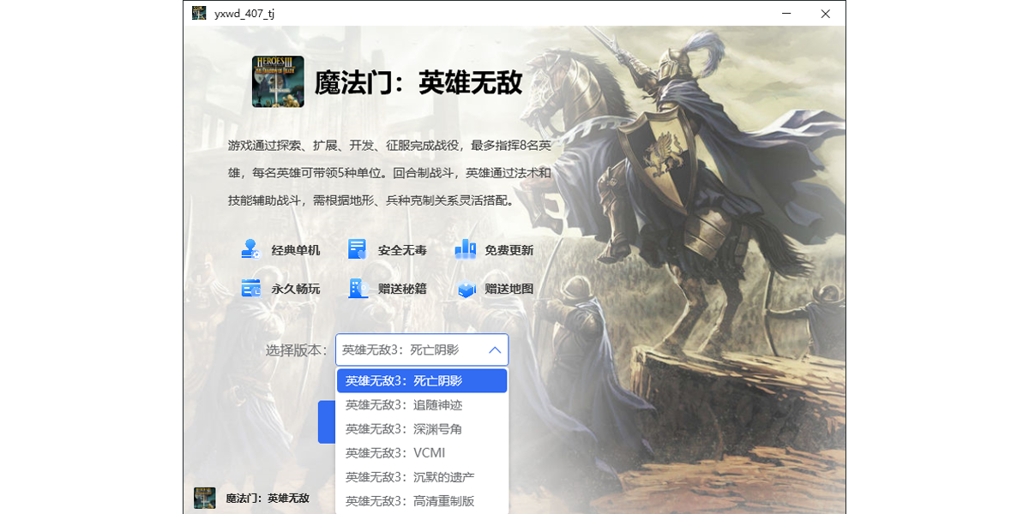Image resolution: width=1029 pixels, height=514 pixels.
Task: Click the 赠送地图 label text
Action: point(509,289)
